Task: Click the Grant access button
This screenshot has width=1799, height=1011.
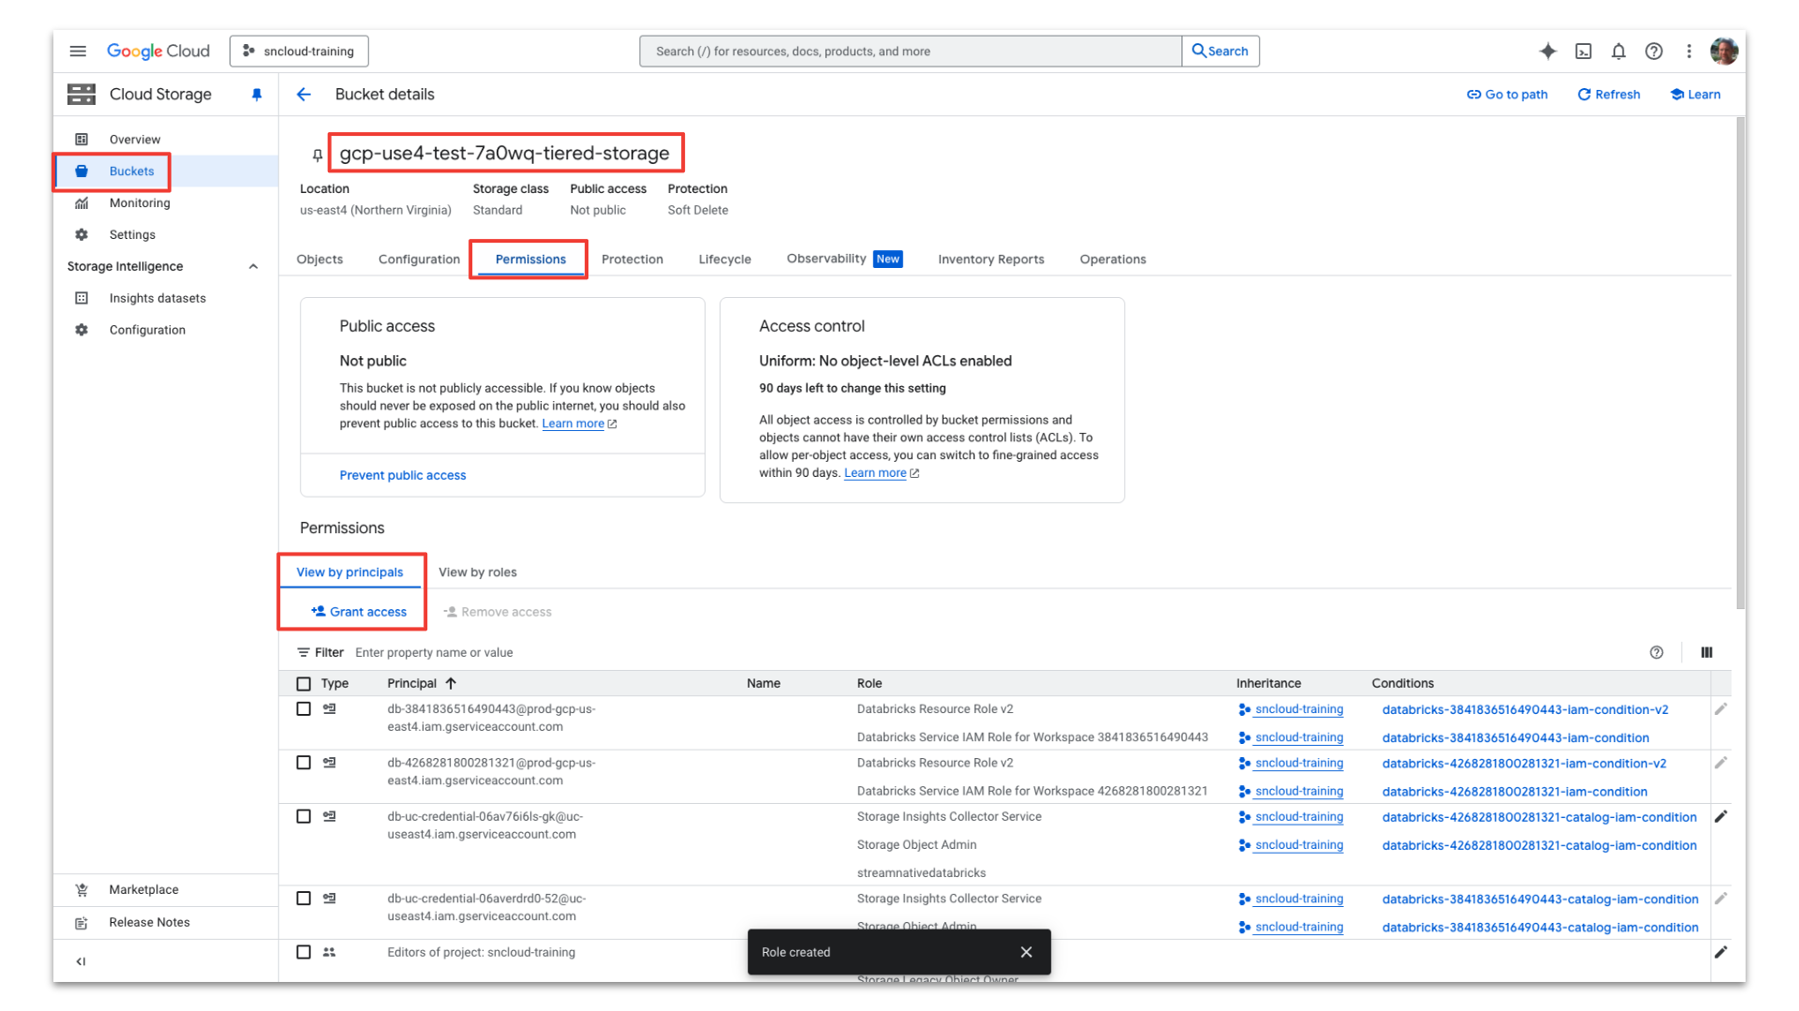Action: (x=359, y=612)
